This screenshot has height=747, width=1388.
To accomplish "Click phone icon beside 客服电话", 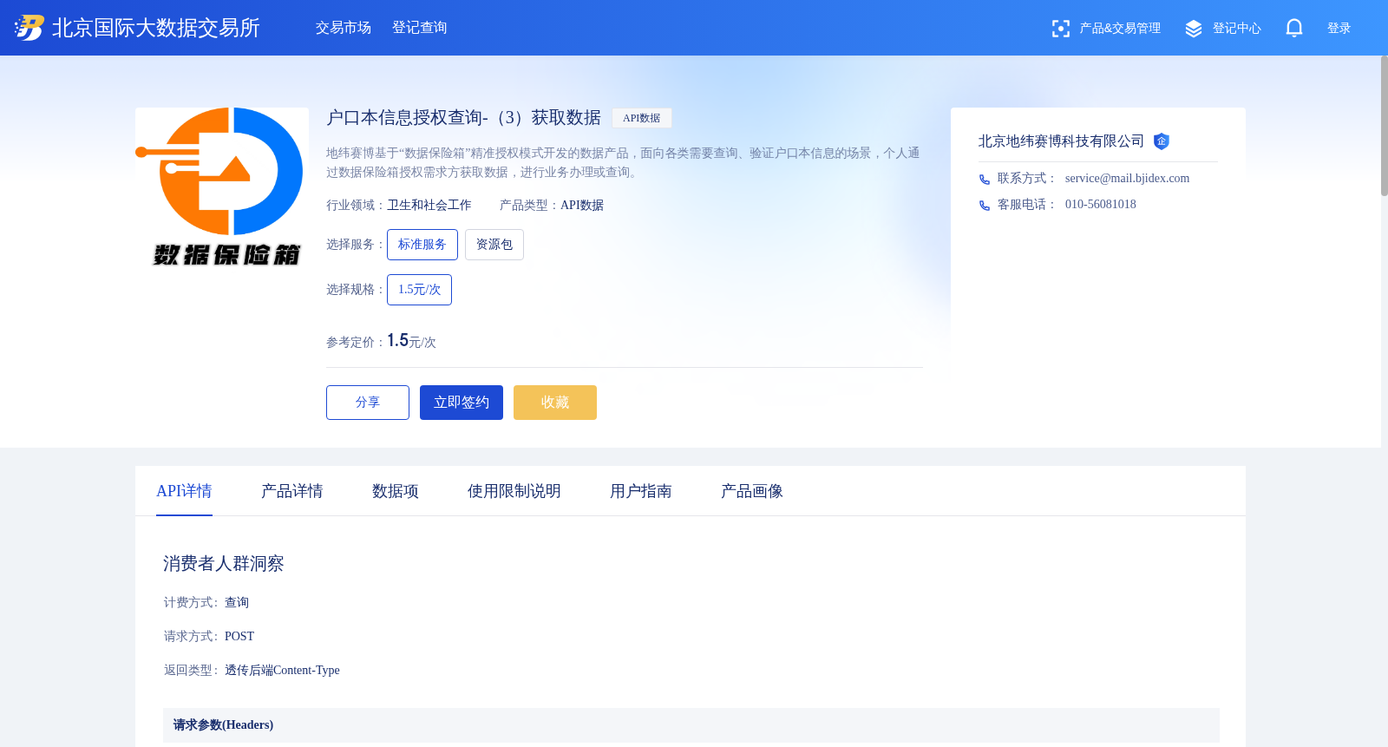I will pyautogui.click(x=985, y=206).
